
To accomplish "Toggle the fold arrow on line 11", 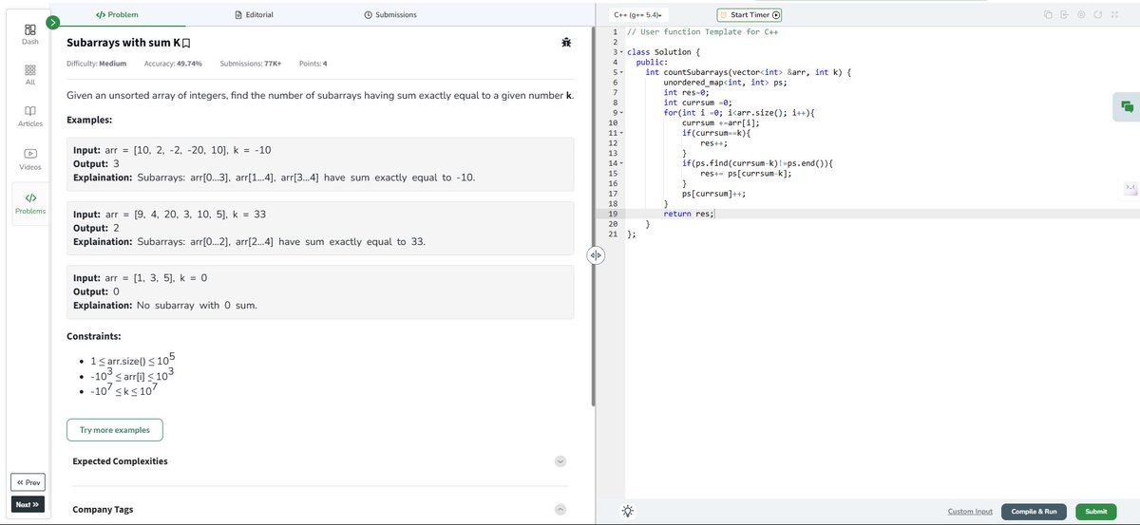I will coord(621,133).
